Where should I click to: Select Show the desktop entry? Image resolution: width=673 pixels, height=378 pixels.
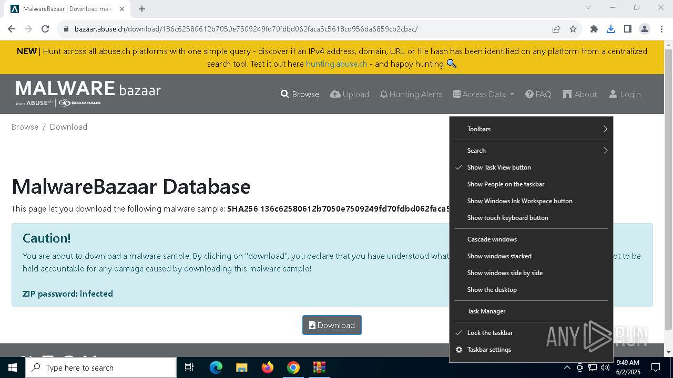tap(531, 289)
